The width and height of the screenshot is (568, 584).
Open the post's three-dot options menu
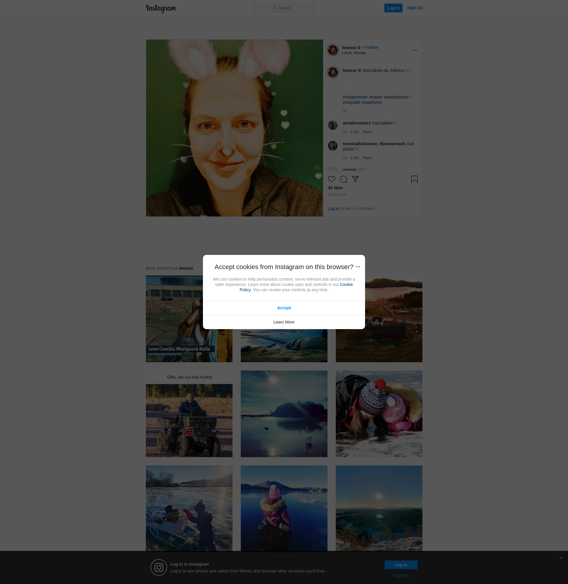click(415, 50)
